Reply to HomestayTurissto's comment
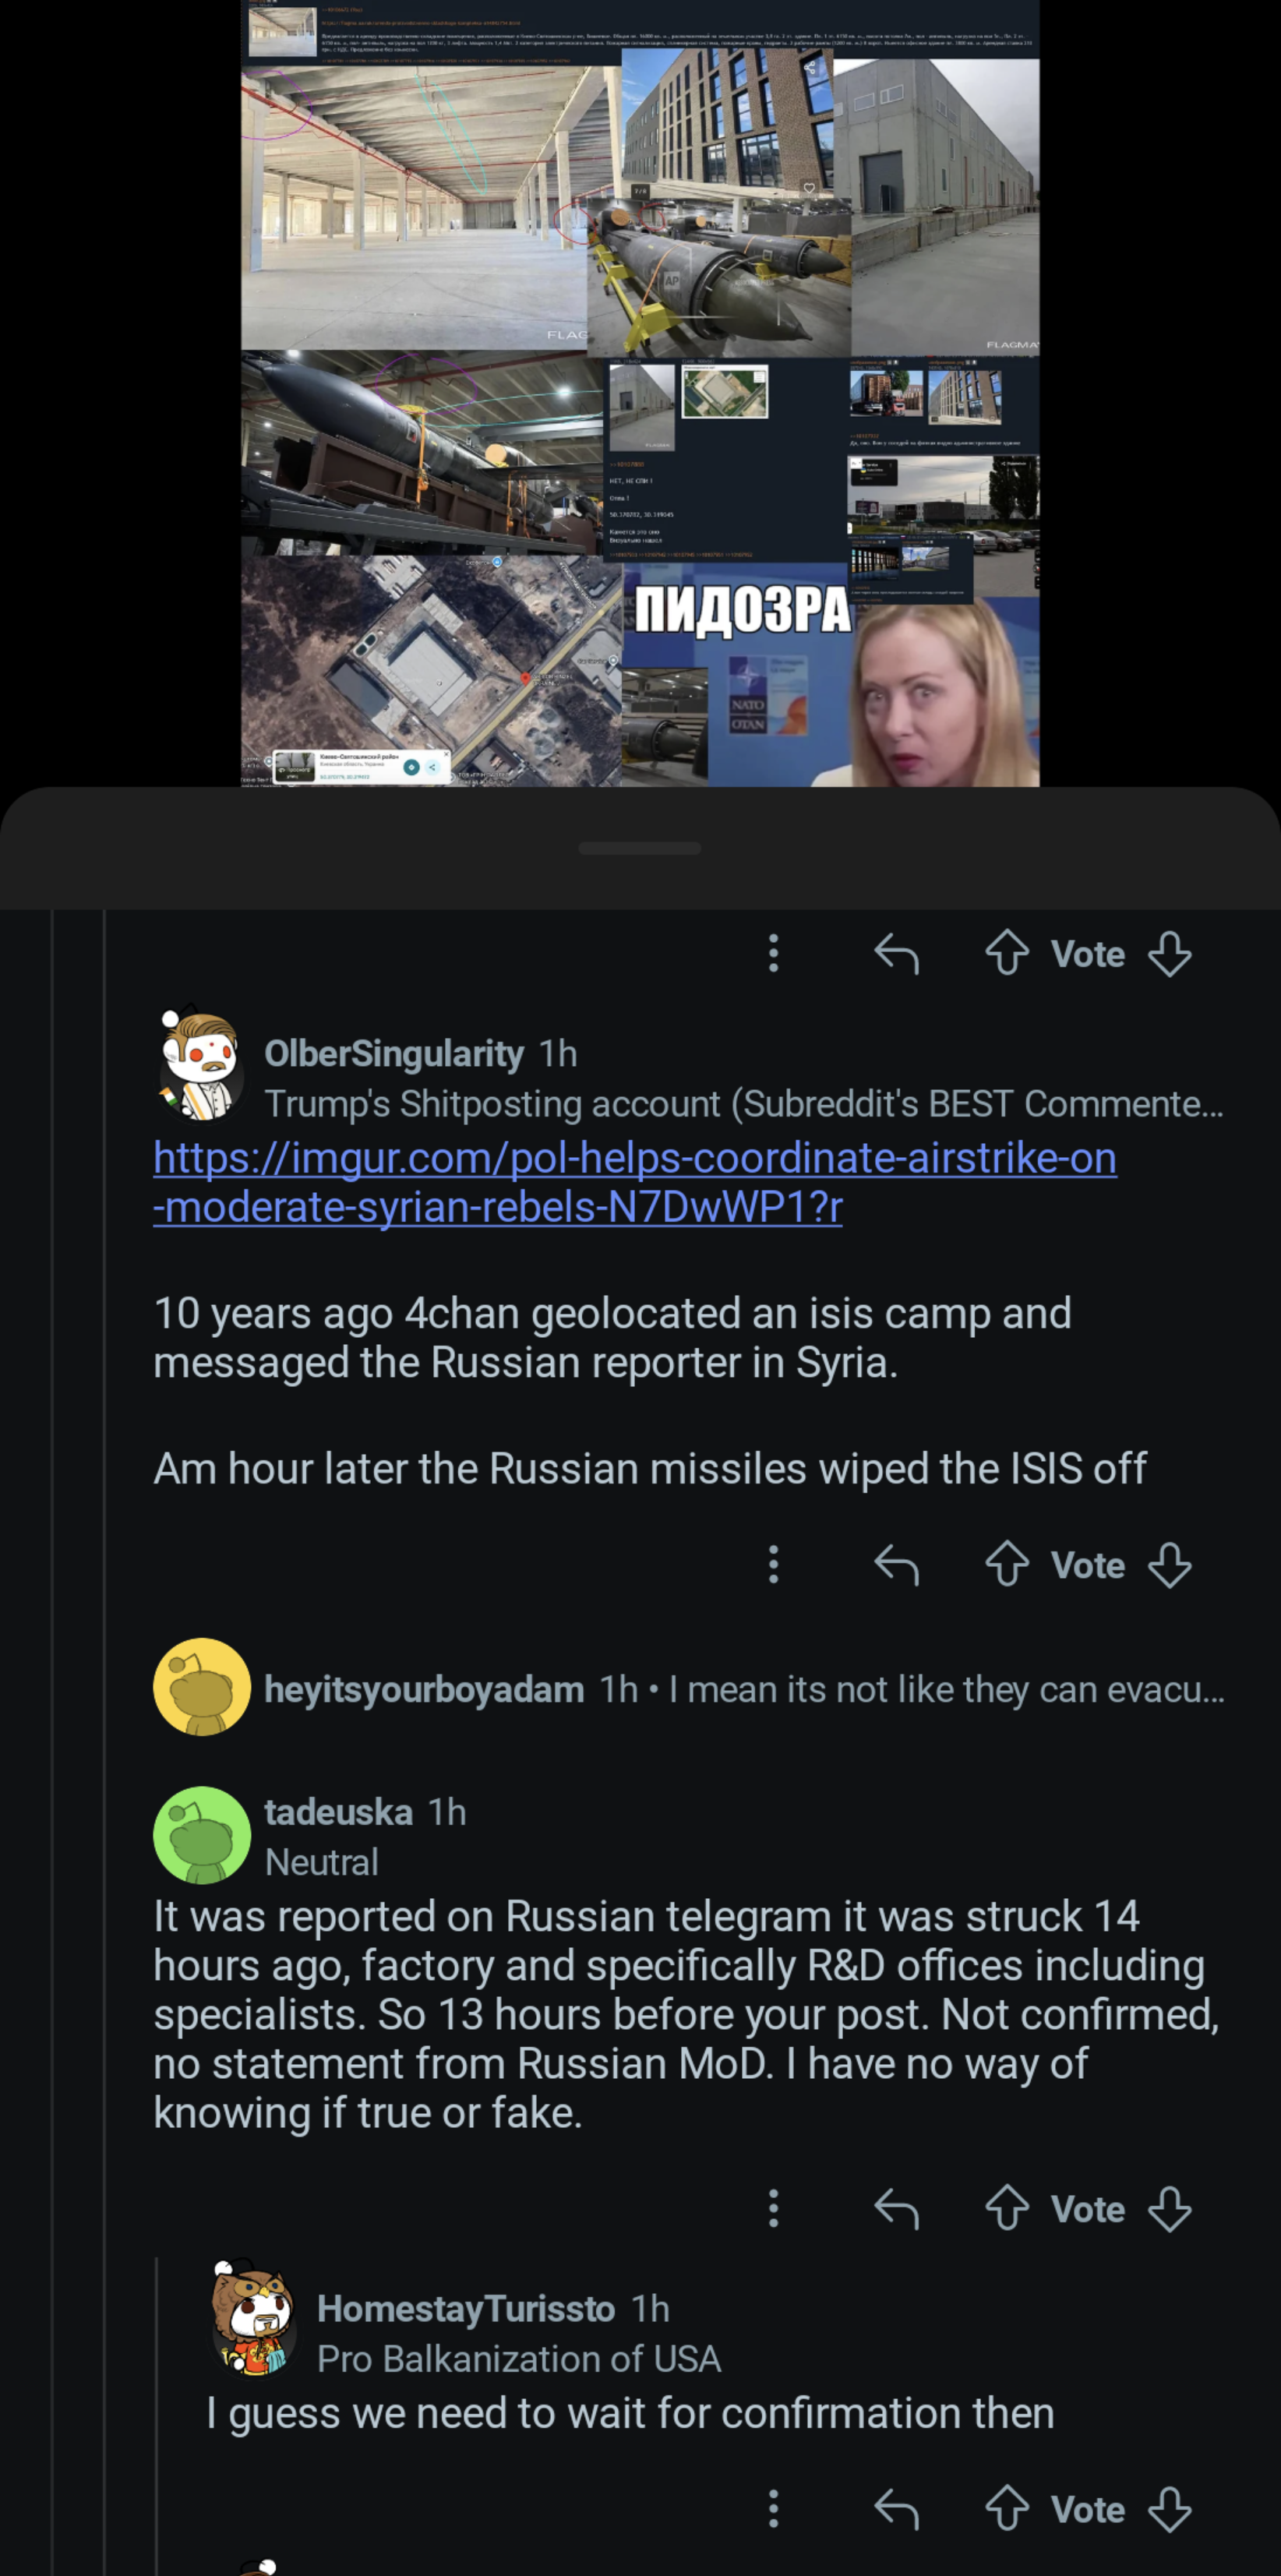The width and height of the screenshot is (1281, 2576). coord(896,2509)
